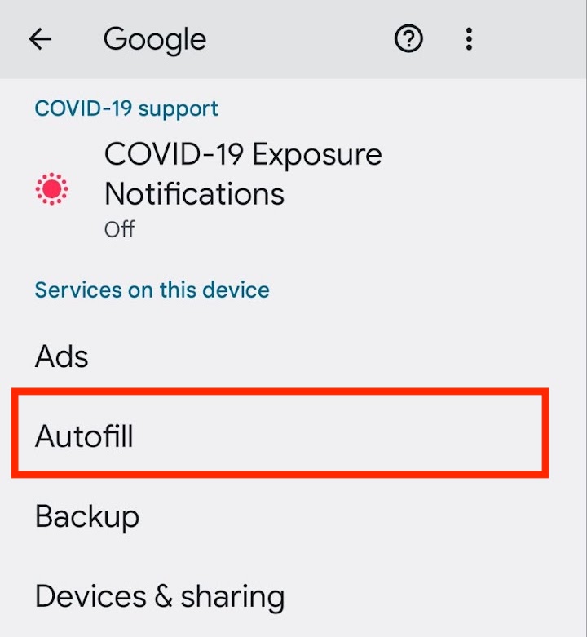Viewport: 587px width, 637px height.
Task: Open COVID-19 Exposure Notifications settings
Action: (x=293, y=189)
